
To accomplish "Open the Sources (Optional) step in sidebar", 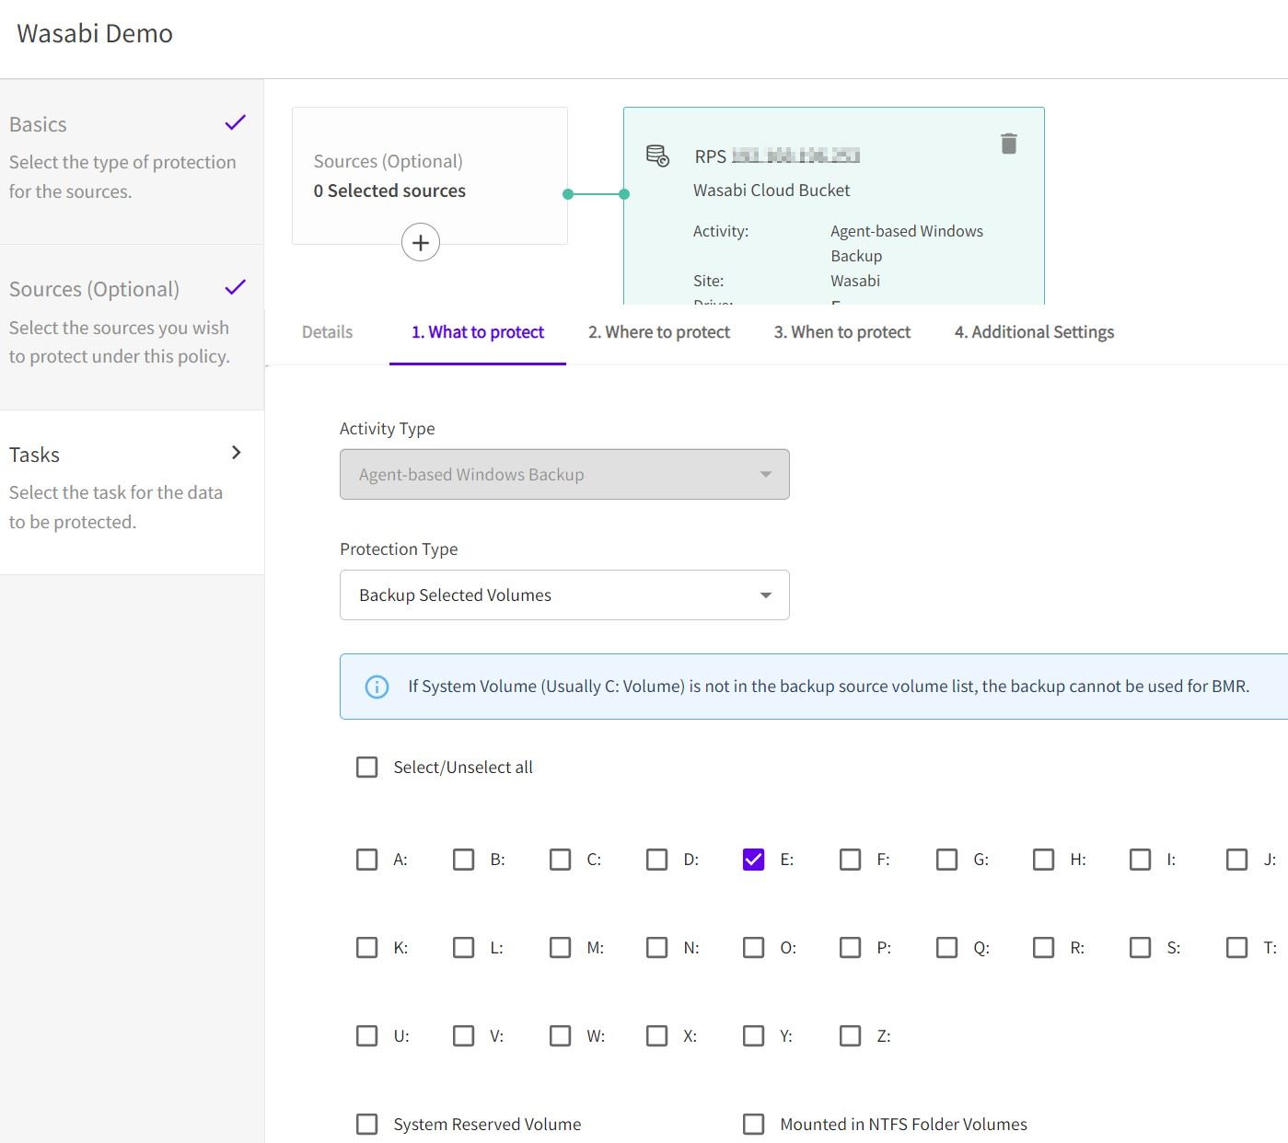I will pyautogui.click(x=132, y=328).
